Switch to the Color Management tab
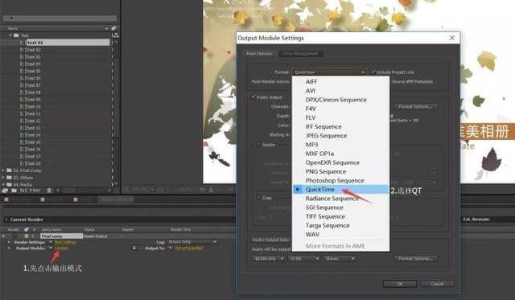515x300 pixels. click(x=300, y=54)
